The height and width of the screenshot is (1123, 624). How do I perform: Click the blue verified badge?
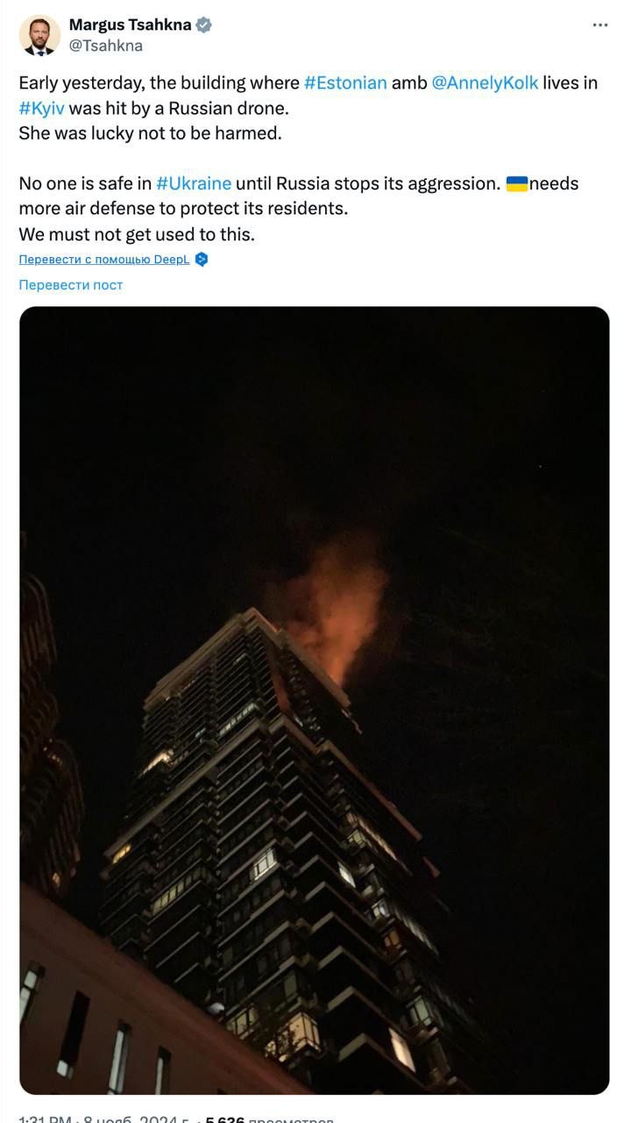point(203,25)
